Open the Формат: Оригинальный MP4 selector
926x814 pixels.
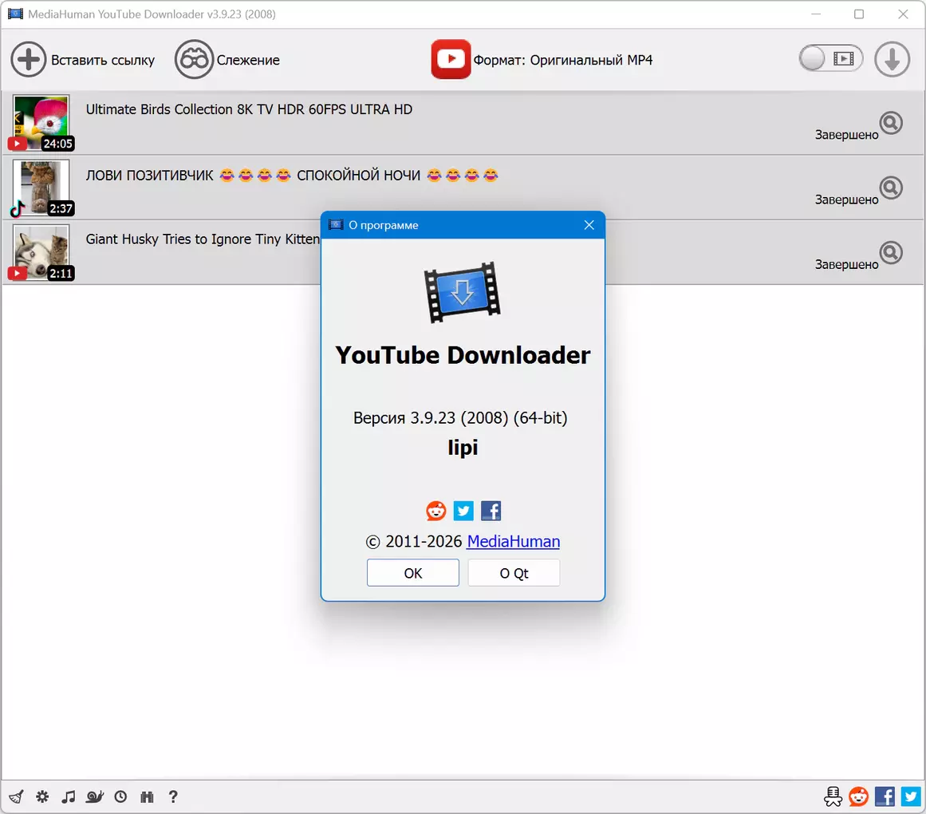click(x=563, y=61)
